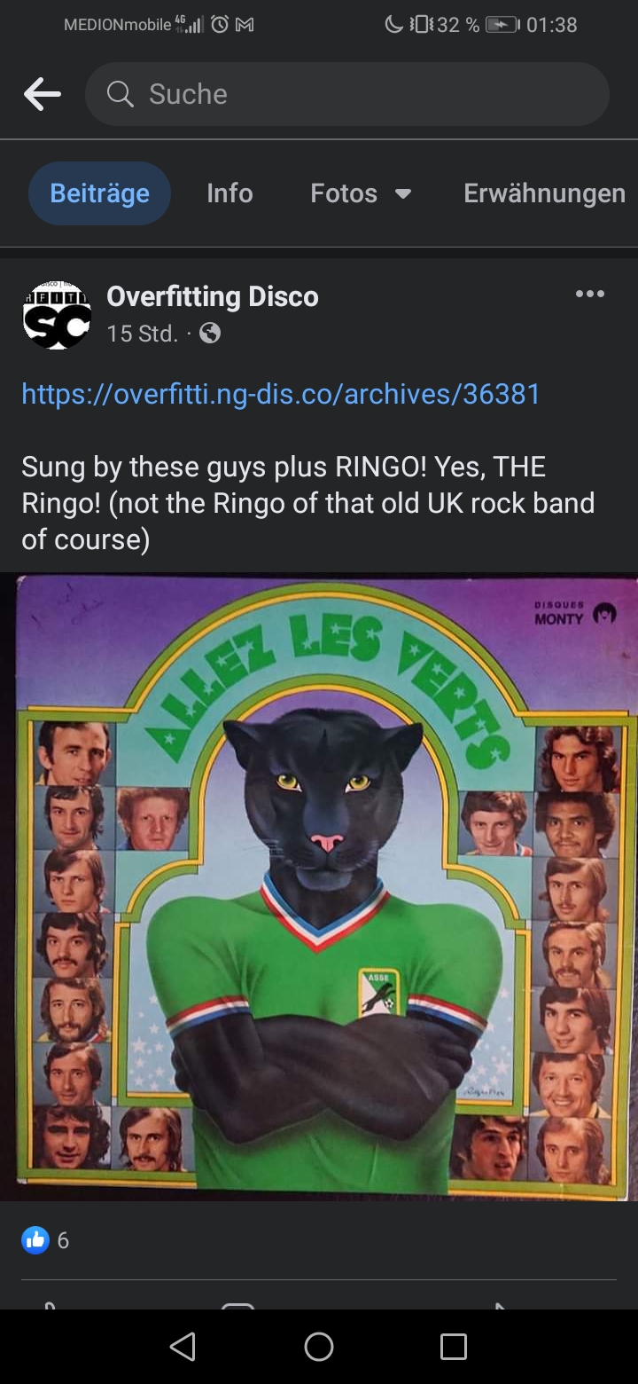Open the overfitti.ng-dis.co archives link
The width and height of the screenshot is (638, 1384).
(281, 394)
